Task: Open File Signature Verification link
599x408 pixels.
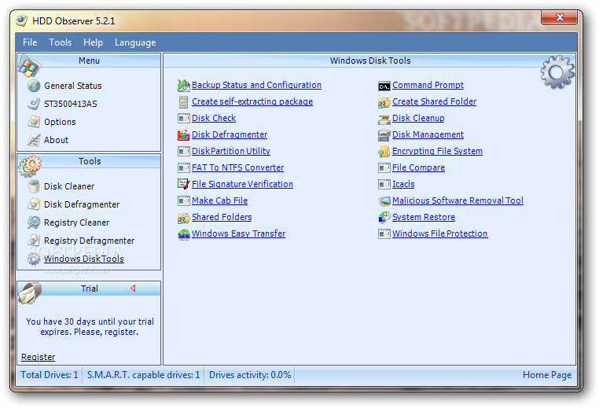Action: 242,184
